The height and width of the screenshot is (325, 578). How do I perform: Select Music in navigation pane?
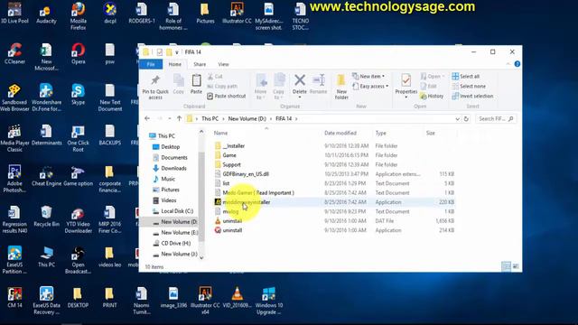coord(168,179)
